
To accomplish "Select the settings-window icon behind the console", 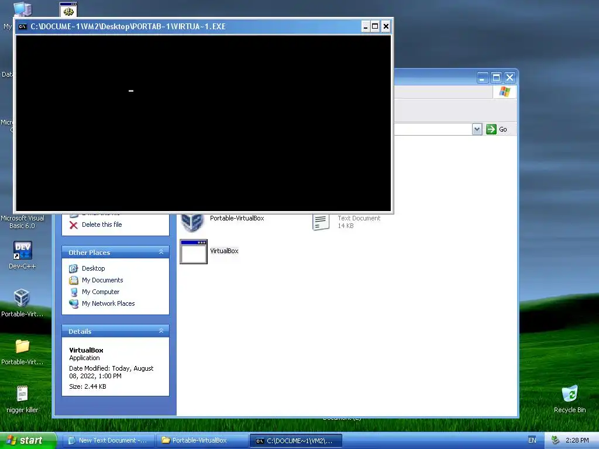I will point(69,9).
